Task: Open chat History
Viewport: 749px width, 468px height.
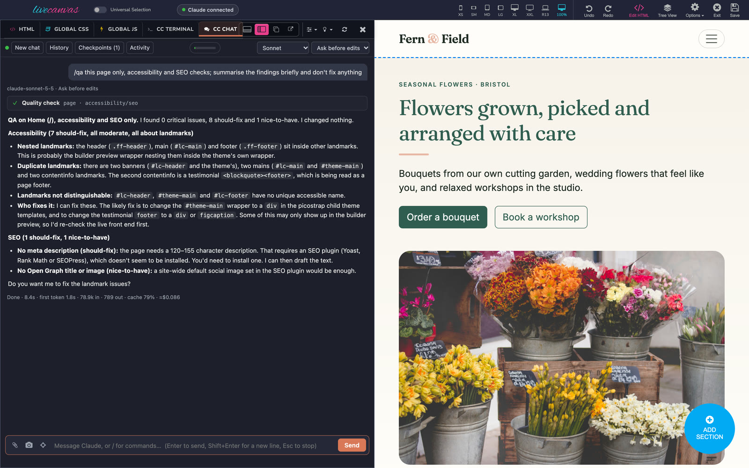Action: point(59,48)
